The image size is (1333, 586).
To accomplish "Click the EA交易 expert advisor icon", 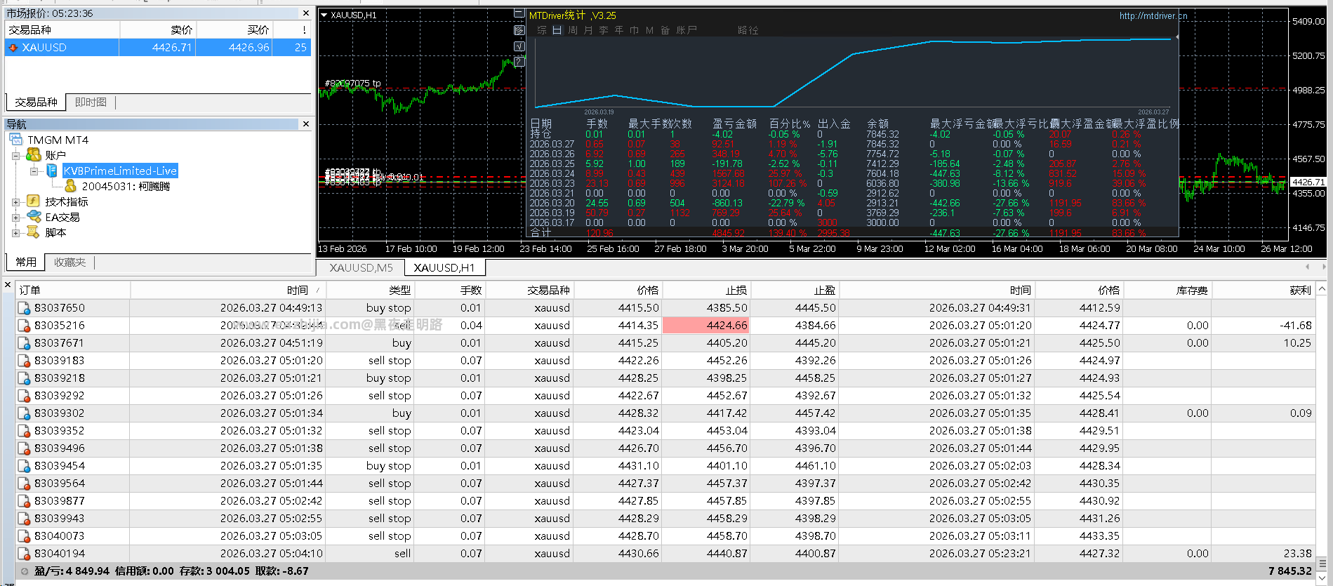I will point(33,217).
